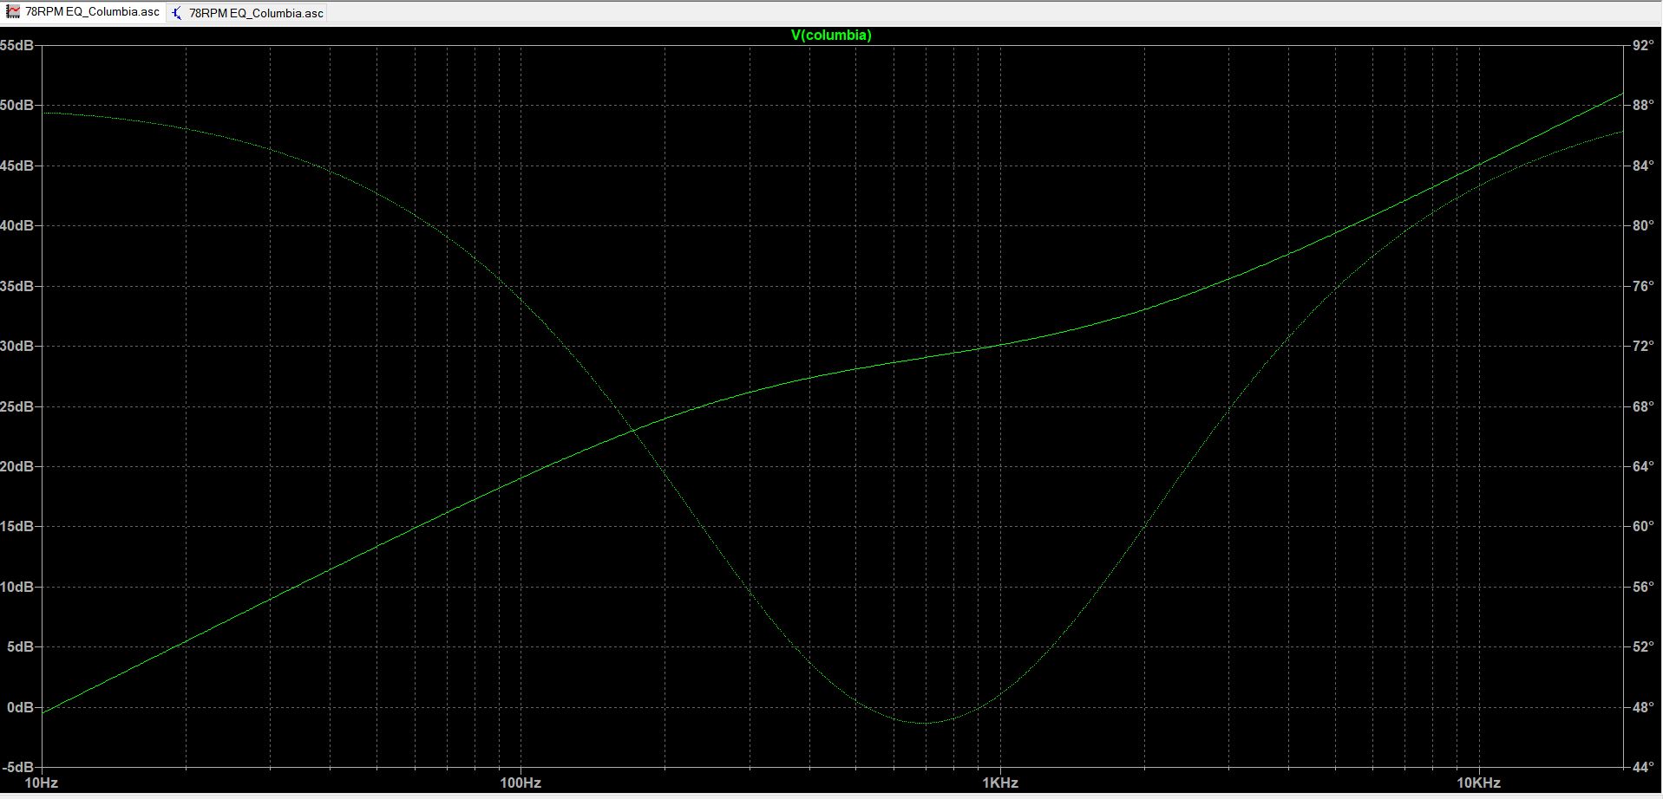
Task: Click the 50dB magnitude axis label
Action: 16,105
